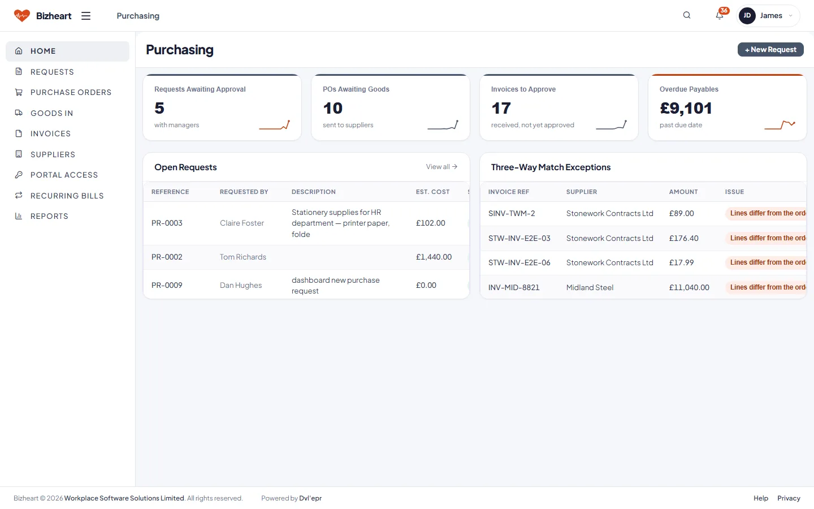This screenshot has width=814, height=509.
Task: Click the Reports bar chart icon
Action: click(x=19, y=216)
